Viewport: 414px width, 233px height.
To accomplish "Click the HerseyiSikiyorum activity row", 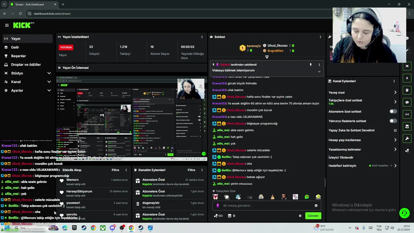I will 94,193.
